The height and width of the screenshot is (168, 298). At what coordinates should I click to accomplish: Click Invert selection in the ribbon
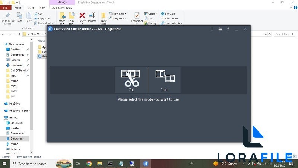pyautogui.click(x=171, y=23)
